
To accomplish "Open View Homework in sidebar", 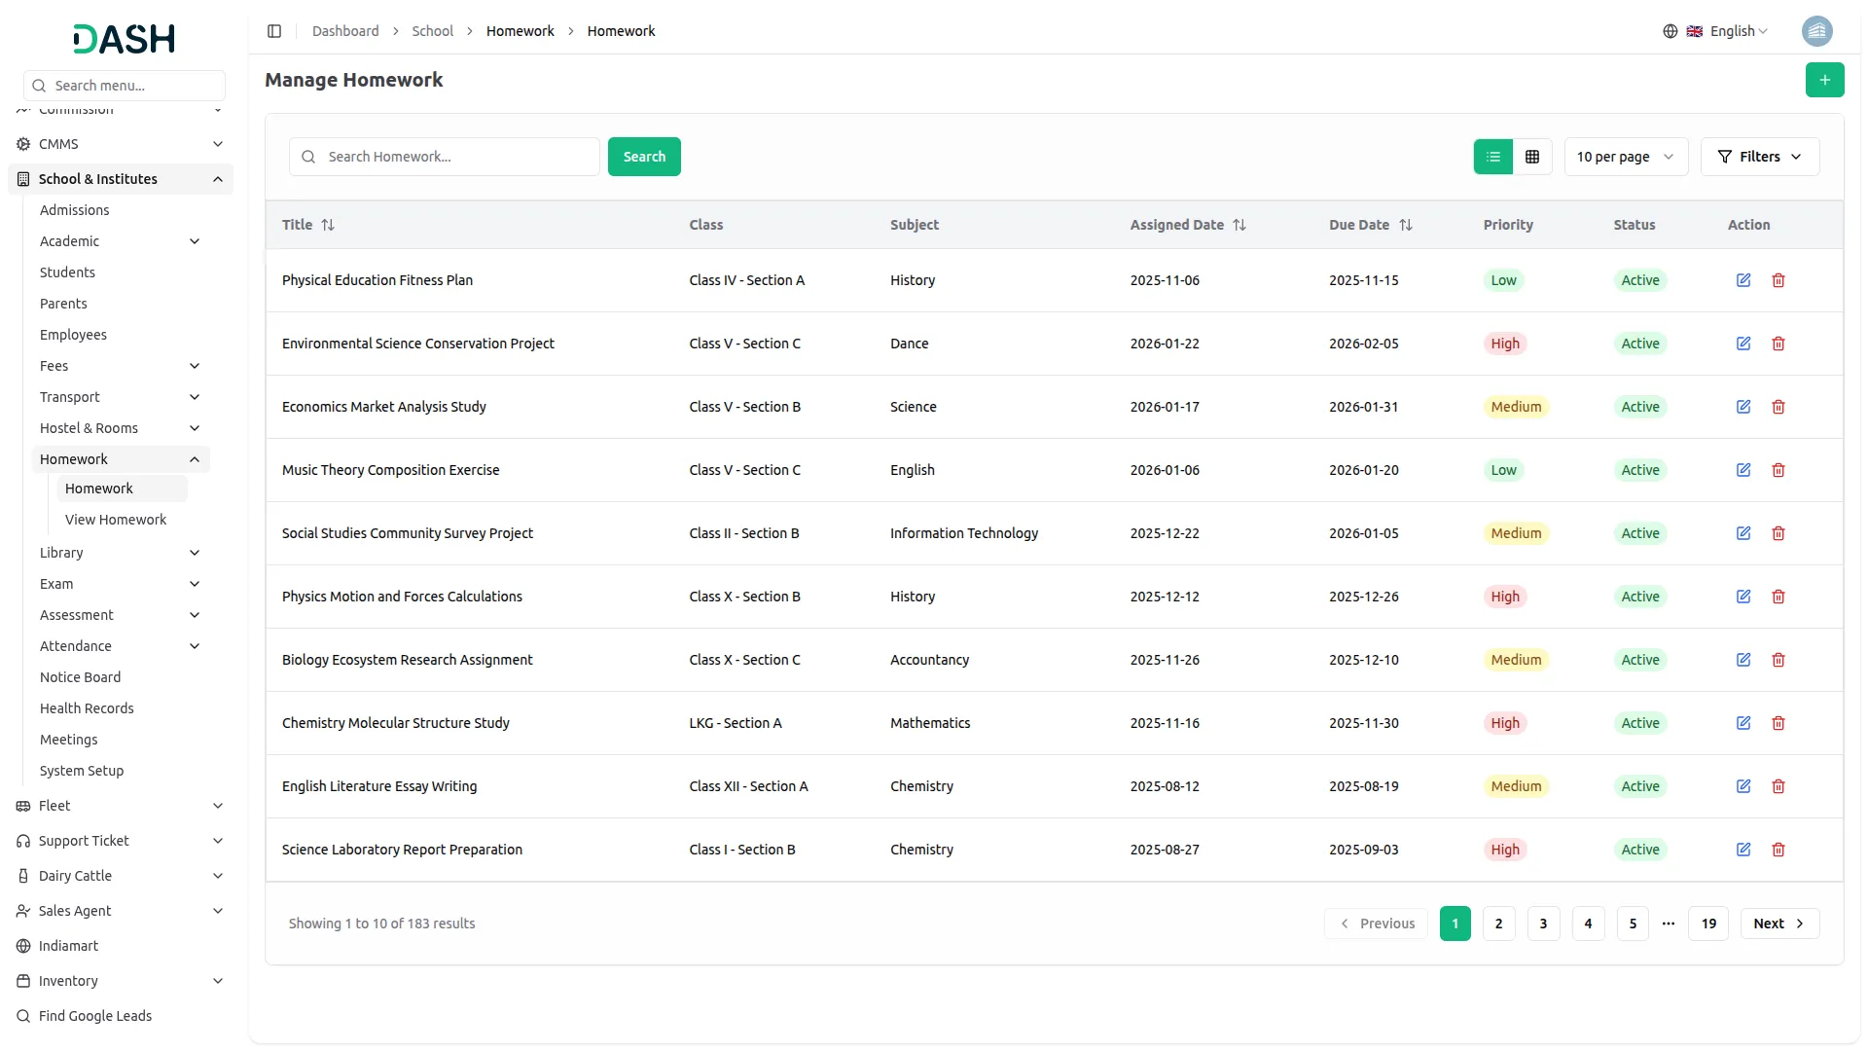I will 116,520.
